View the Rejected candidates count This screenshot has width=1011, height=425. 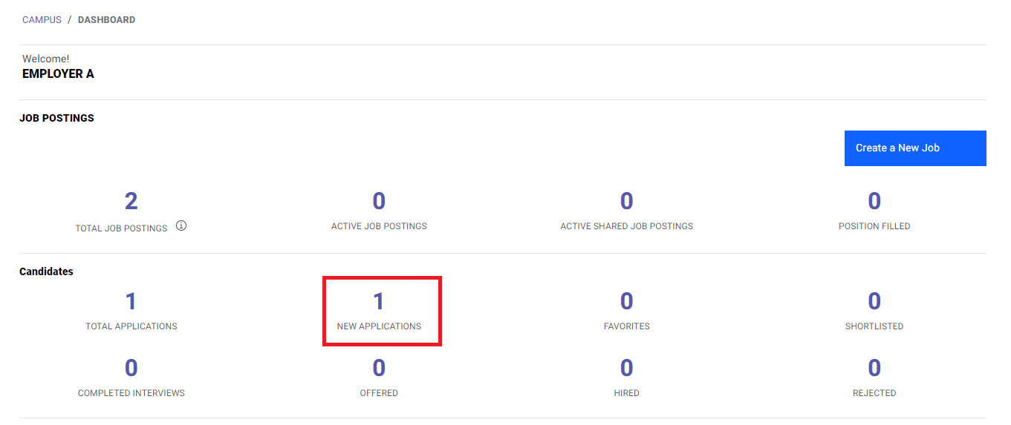pos(874,368)
